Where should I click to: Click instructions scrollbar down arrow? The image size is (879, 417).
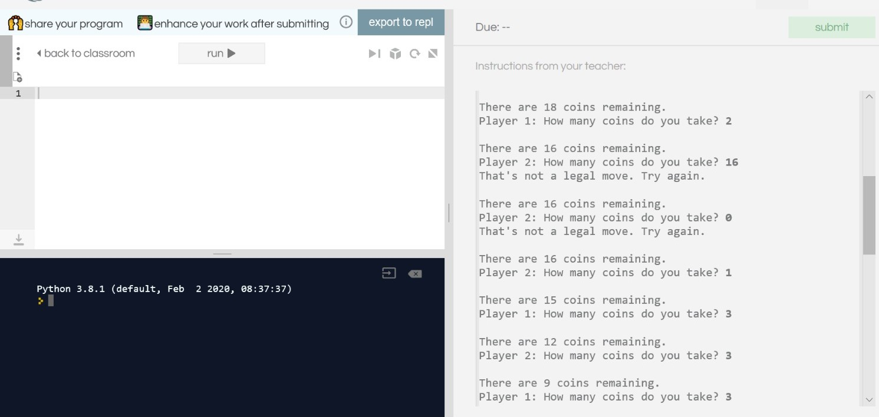[869, 400]
